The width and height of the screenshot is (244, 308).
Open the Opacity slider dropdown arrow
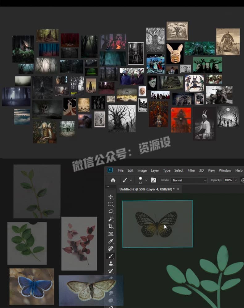236,180
